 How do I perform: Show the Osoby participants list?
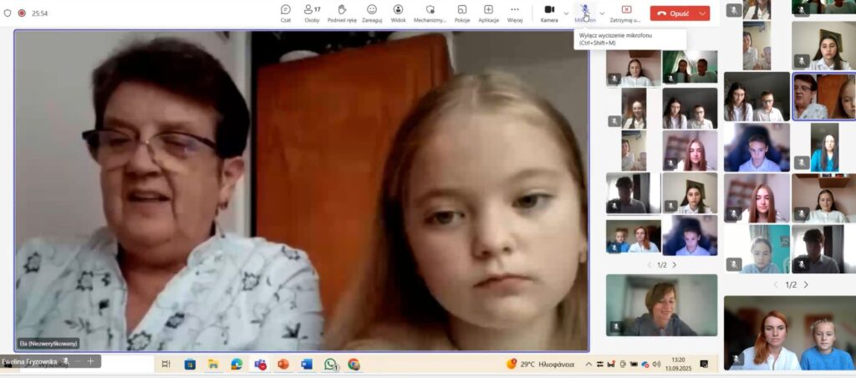pyautogui.click(x=312, y=13)
